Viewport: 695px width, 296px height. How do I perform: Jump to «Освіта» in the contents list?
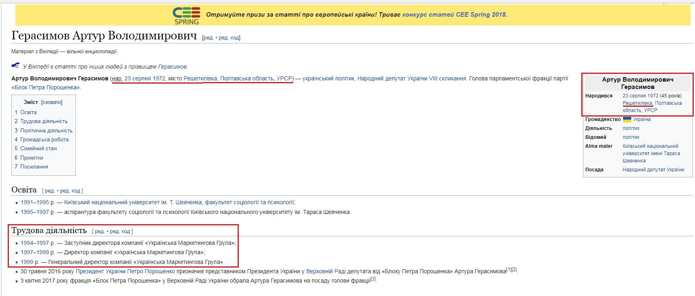[28, 112]
